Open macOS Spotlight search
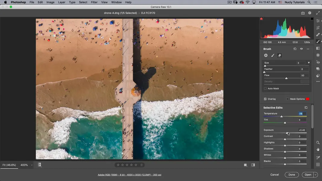 click(x=309, y=2)
